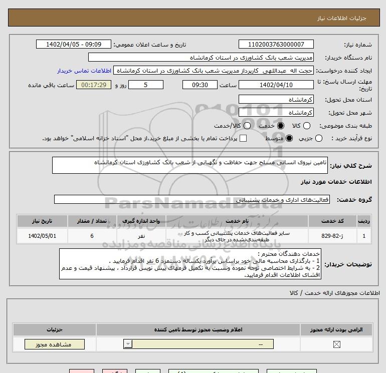This screenshot has width=386, height=373.
Task: Click the گروه خدمت label
Action: pyautogui.click(x=354, y=199)
